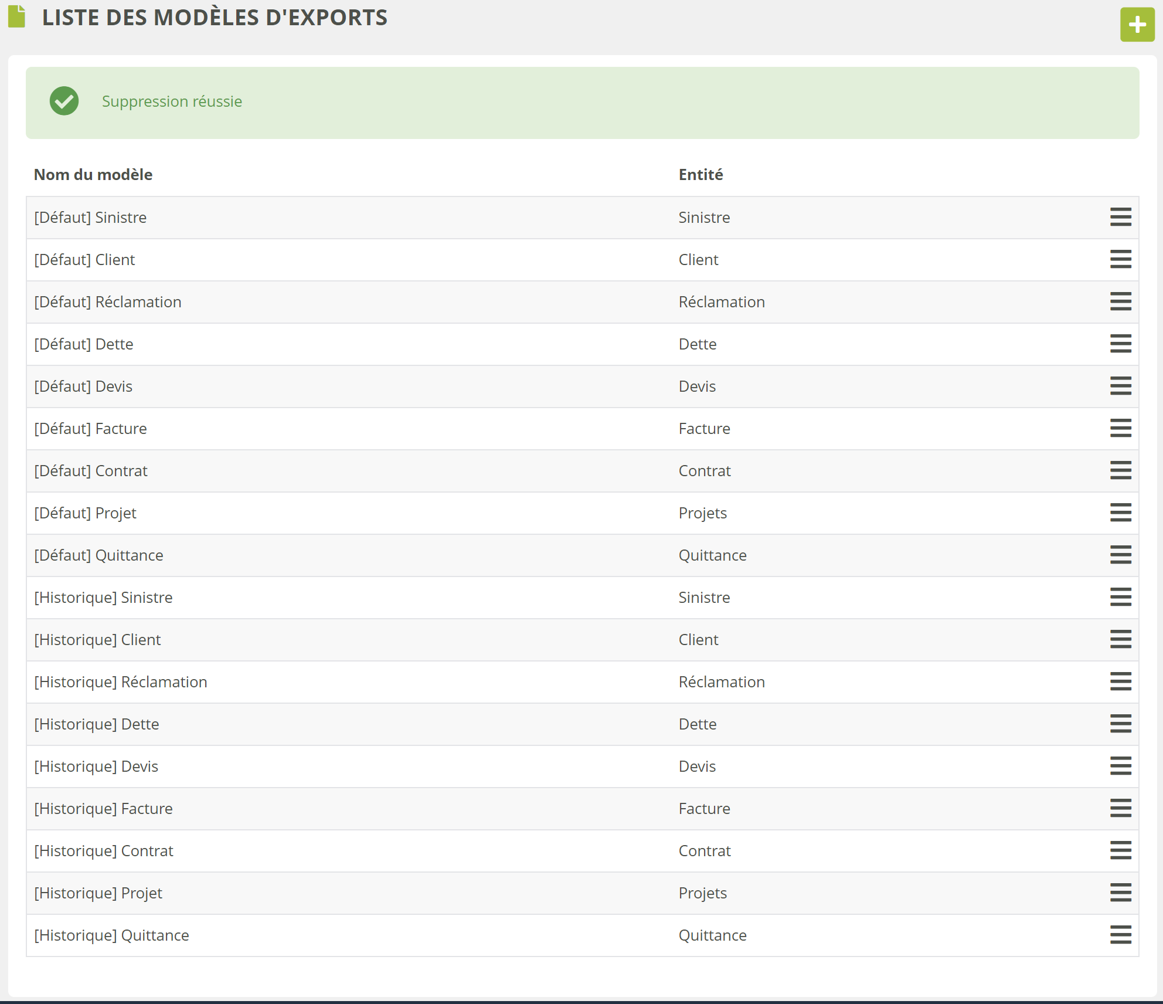Open hamburger menu for [Défaut] Client row
This screenshot has height=1004, width=1163.
click(x=1120, y=260)
